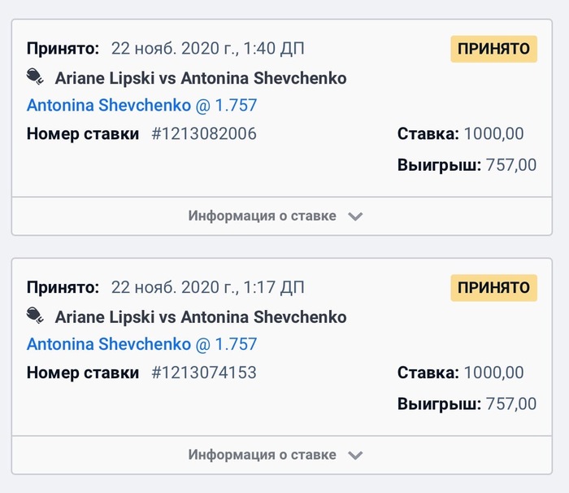This screenshot has height=493, width=569.
Task: Select the match title in bet accepted at 1:40
Action: [x=201, y=78]
